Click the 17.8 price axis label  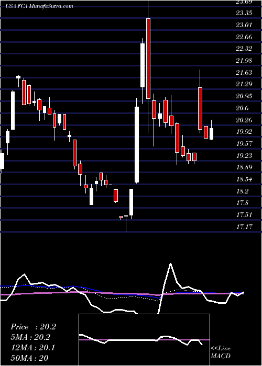tap(242, 203)
